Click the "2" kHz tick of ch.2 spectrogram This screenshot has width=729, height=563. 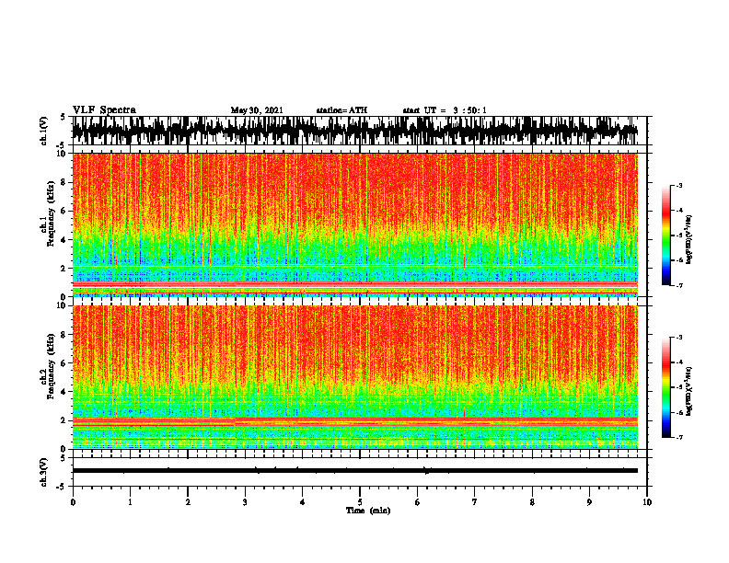coord(64,420)
